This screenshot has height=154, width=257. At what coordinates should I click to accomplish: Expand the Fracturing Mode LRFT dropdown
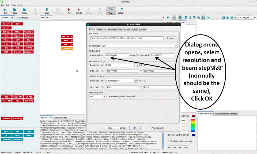click(x=104, y=97)
